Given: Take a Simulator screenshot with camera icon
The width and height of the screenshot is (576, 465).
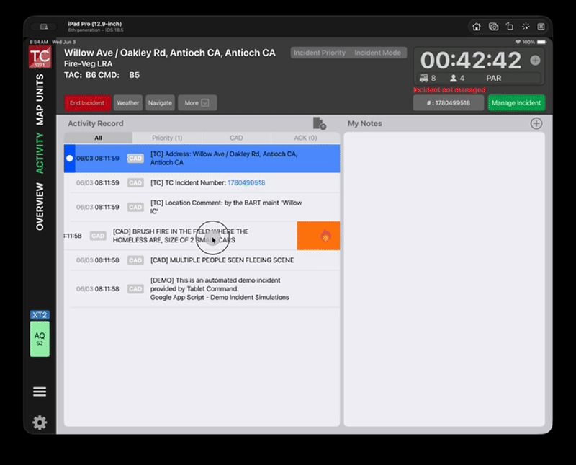Looking at the screenshot, I should click(493, 27).
